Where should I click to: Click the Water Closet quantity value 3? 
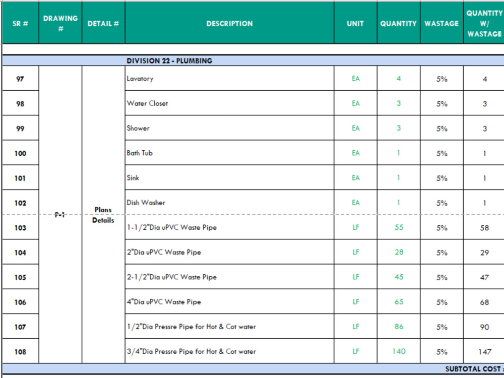click(399, 103)
